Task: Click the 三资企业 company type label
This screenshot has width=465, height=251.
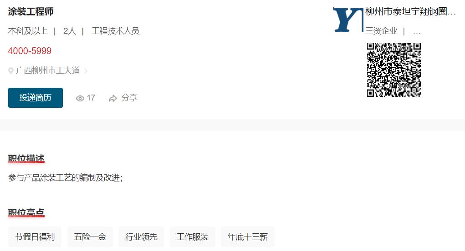Action: click(381, 31)
